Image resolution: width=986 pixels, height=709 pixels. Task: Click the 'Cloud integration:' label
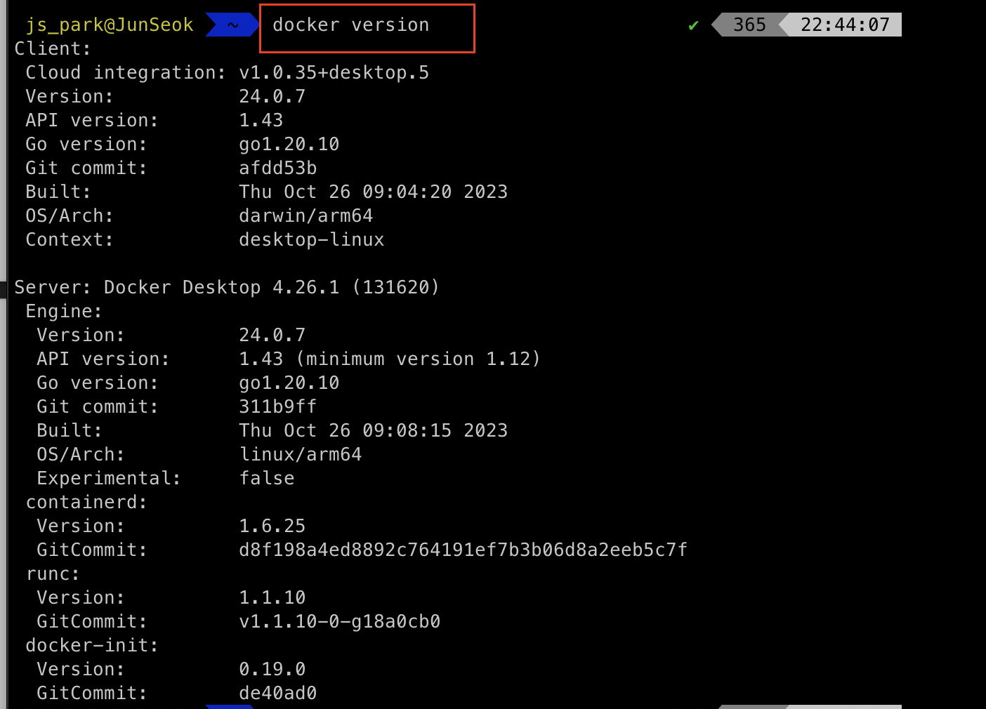coord(126,73)
